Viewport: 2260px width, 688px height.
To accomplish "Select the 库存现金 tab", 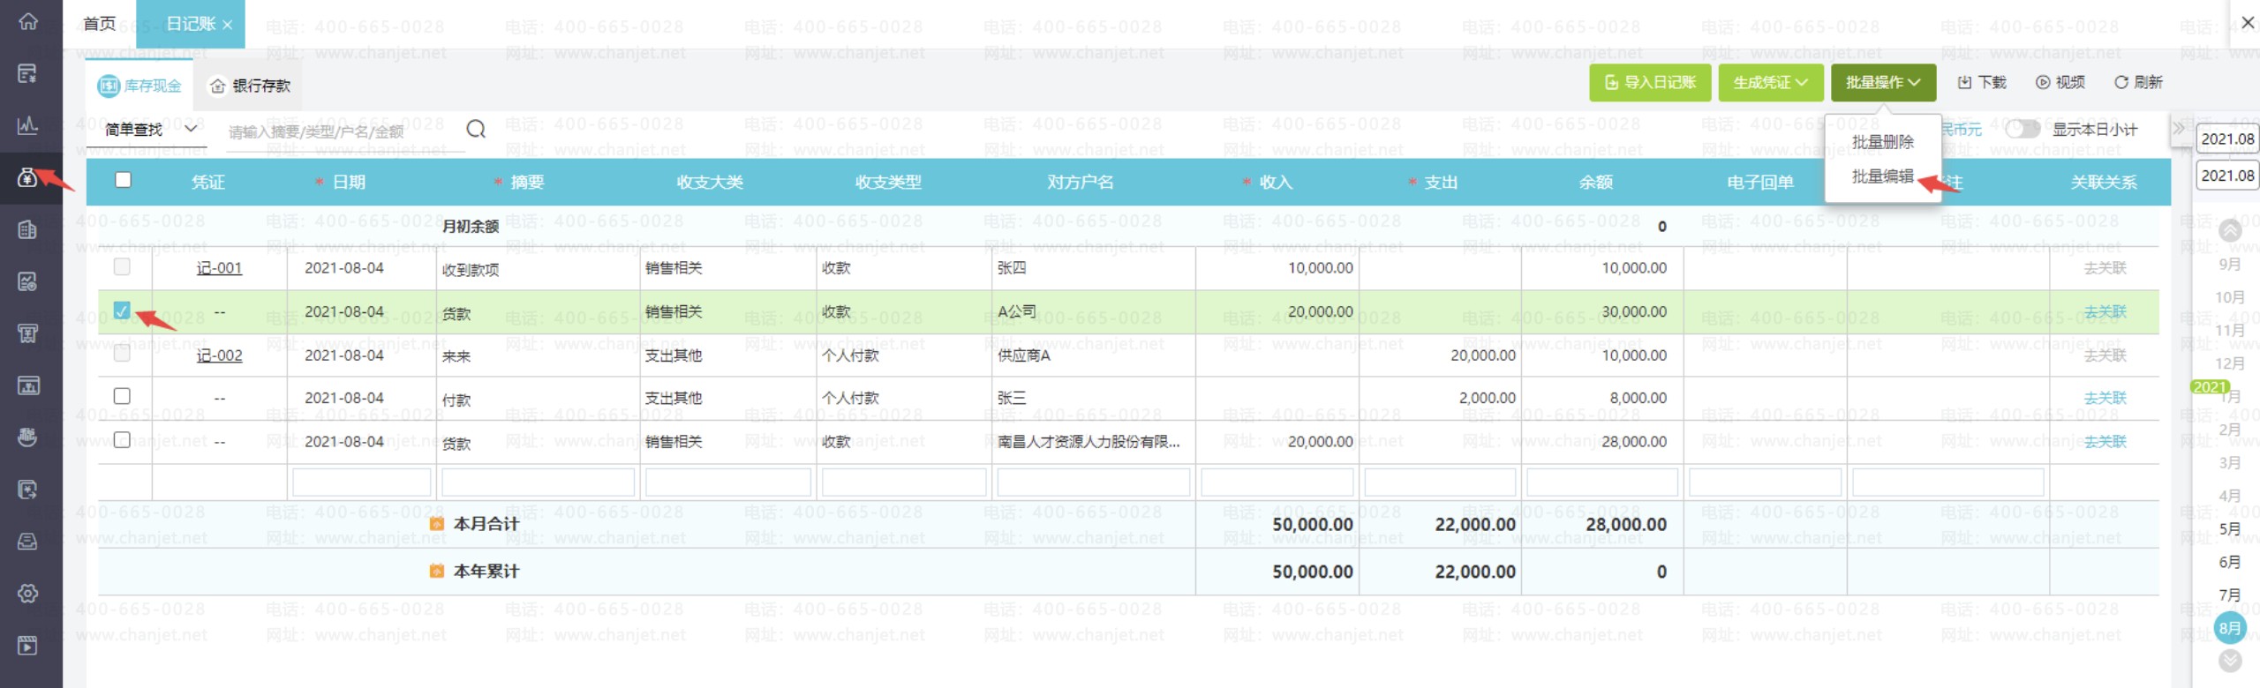I will click(139, 86).
